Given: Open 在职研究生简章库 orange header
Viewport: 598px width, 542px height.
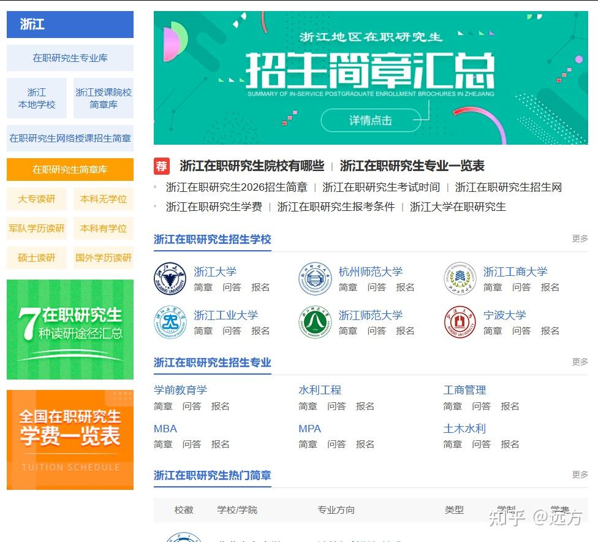Looking at the screenshot, I should 70,169.
